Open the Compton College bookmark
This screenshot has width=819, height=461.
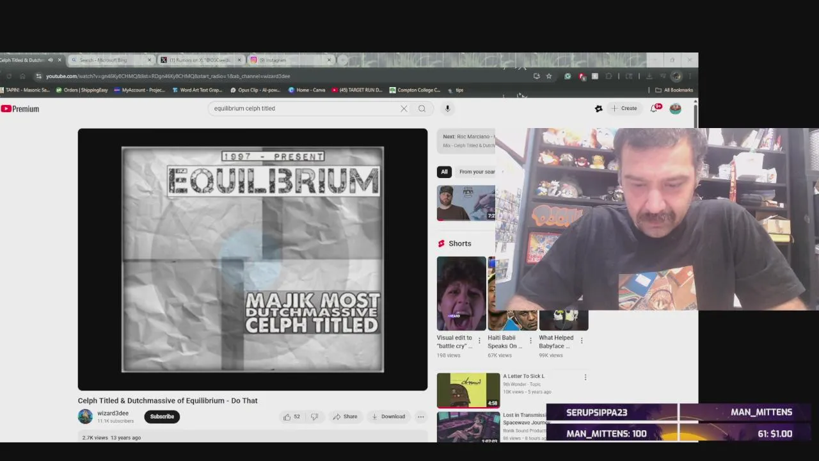pos(415,90)
